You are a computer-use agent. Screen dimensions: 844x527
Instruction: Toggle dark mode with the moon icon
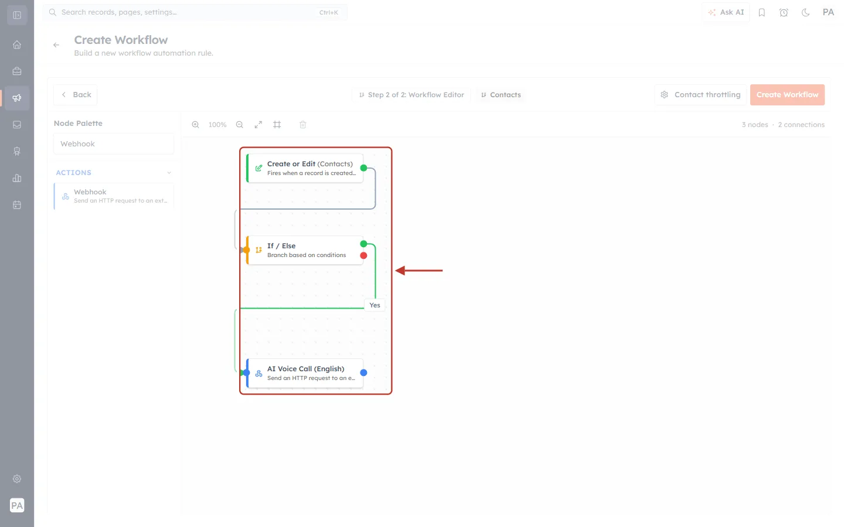point(806,12)
